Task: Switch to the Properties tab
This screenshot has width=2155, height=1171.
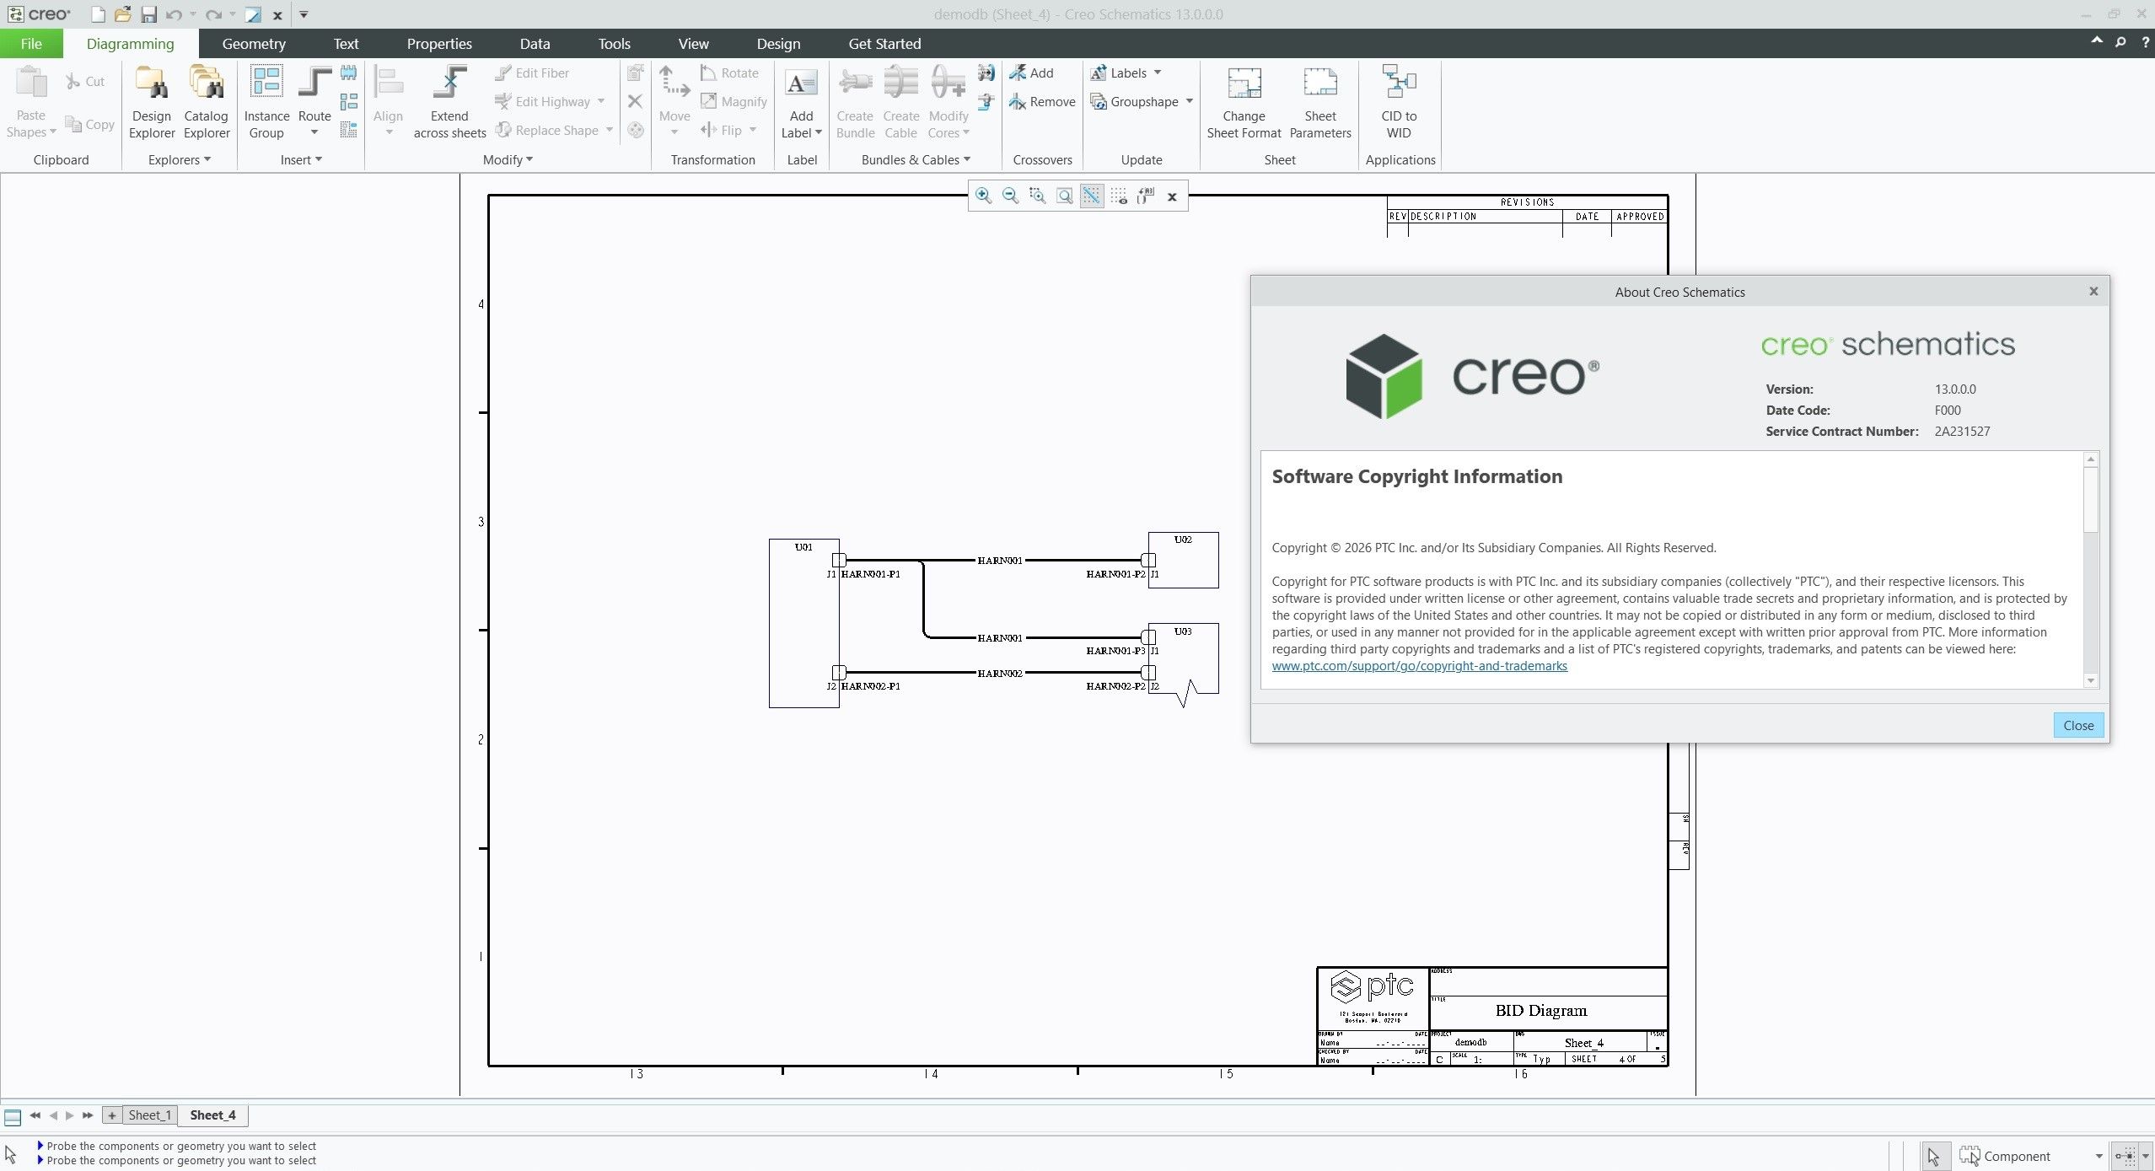Action: 439,44
